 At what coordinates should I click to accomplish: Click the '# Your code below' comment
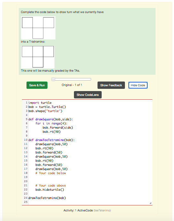51,173
